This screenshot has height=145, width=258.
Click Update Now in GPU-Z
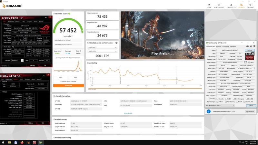click(250, 111)
